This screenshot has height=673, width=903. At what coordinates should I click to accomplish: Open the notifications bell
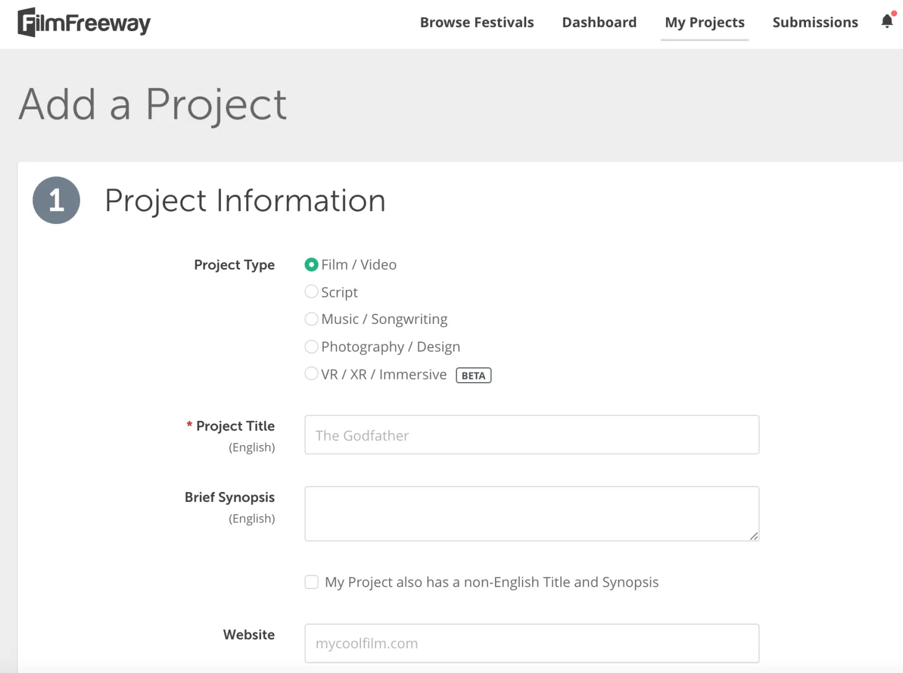[887, 21]
